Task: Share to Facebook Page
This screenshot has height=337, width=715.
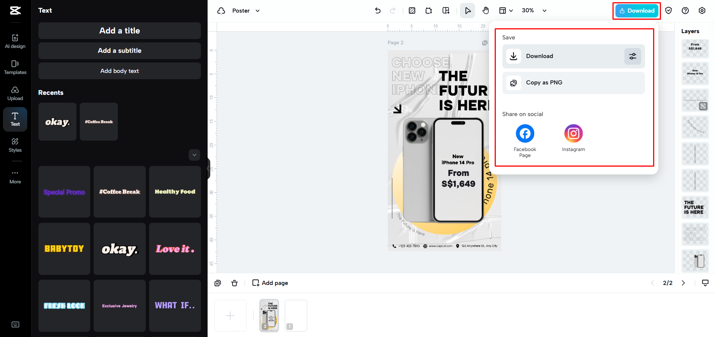Action: 525,141
